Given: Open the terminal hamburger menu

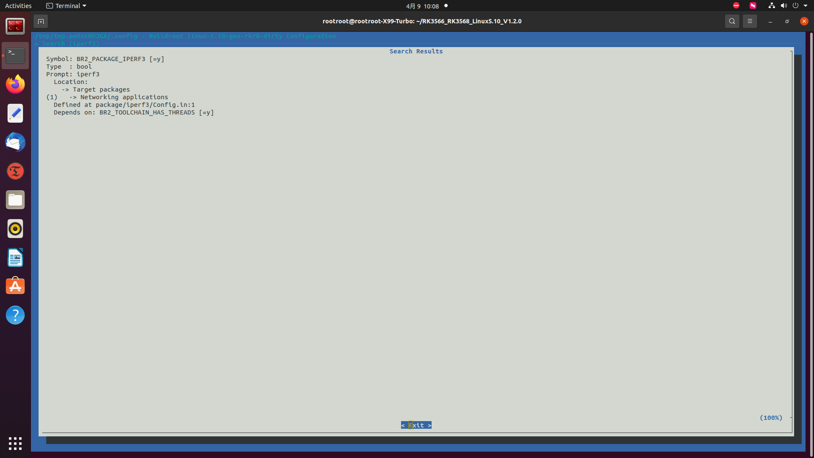Looking at the screenshot, I should [x=750, y=21].
